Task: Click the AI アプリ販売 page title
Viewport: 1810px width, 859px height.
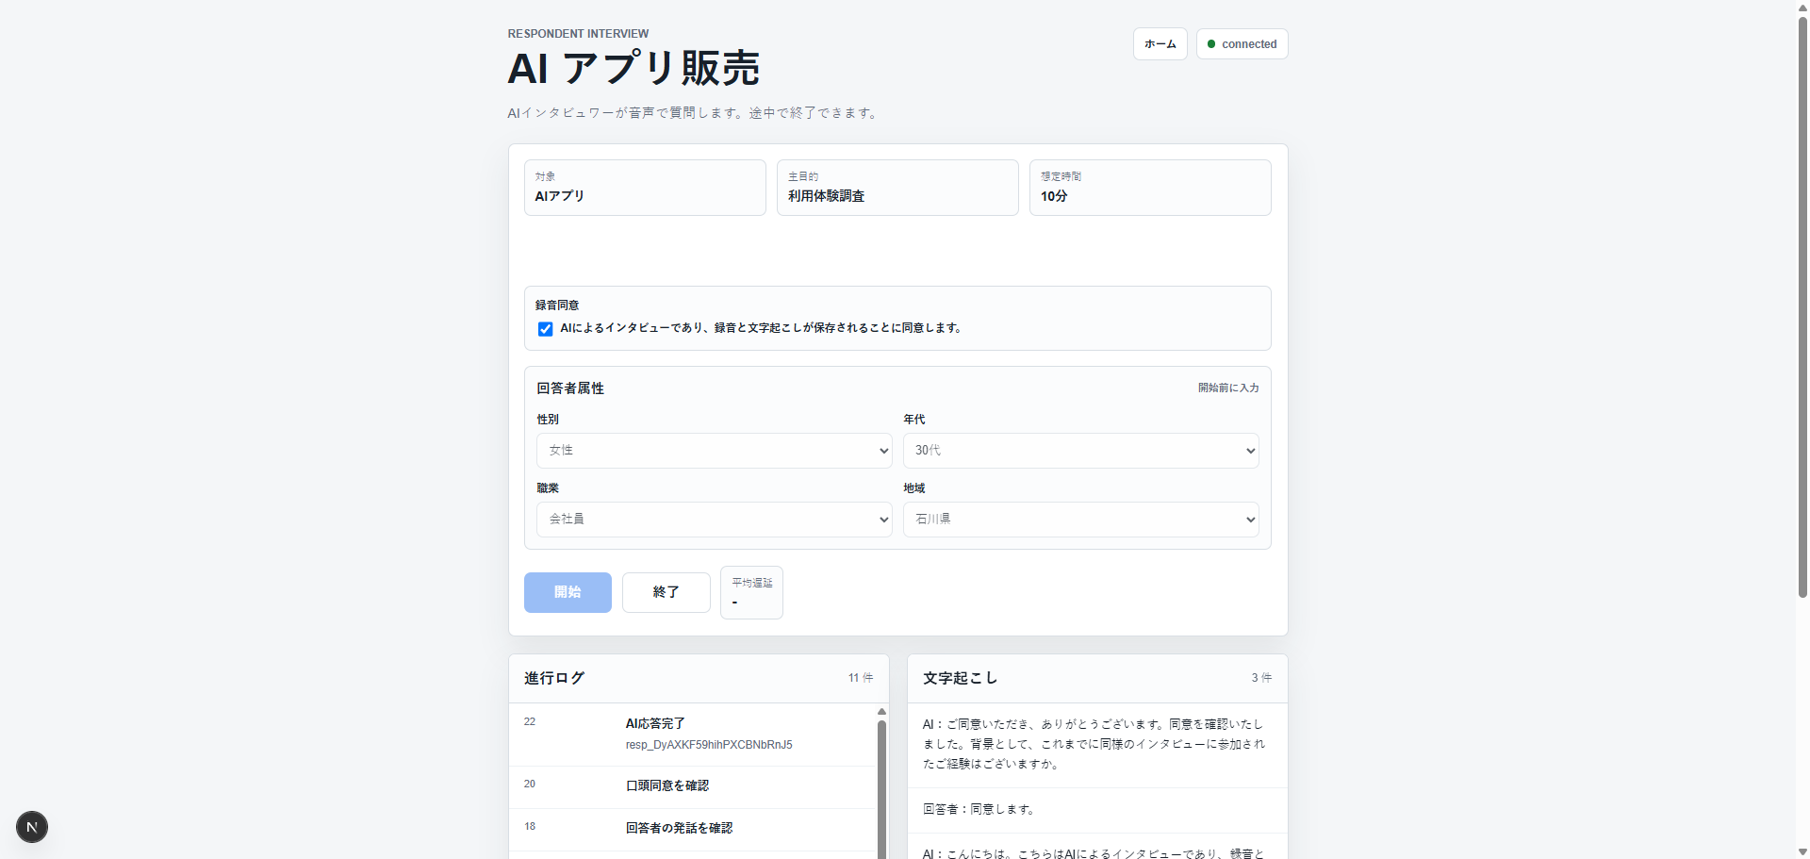Action: (633, 69)
